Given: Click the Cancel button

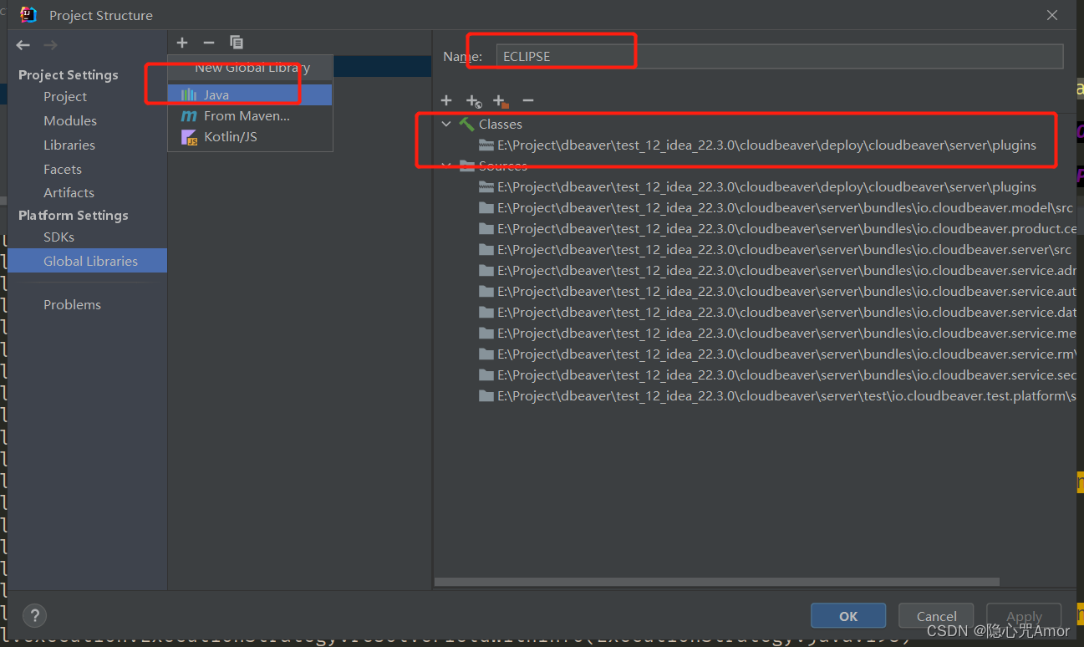Looking at the screenshot, I should click(936, 616).
